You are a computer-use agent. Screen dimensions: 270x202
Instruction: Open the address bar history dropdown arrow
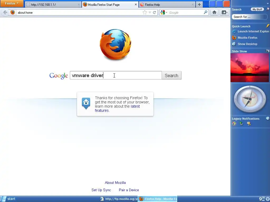coord(150,13)
